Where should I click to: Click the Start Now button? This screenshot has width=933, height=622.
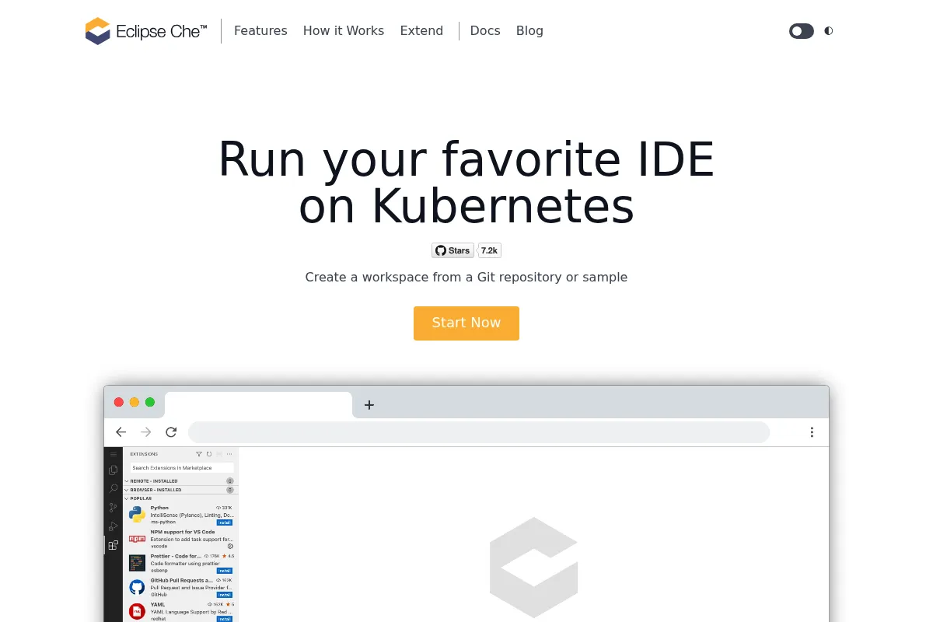point(466,323)
